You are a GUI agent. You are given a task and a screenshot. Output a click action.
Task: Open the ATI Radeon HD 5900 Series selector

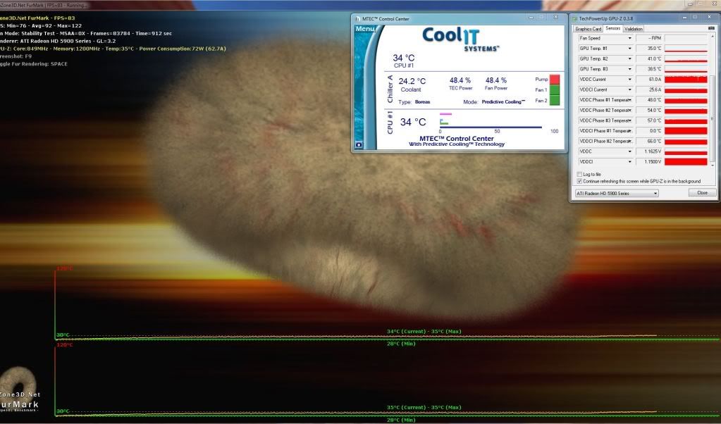[x=617, y=194]
